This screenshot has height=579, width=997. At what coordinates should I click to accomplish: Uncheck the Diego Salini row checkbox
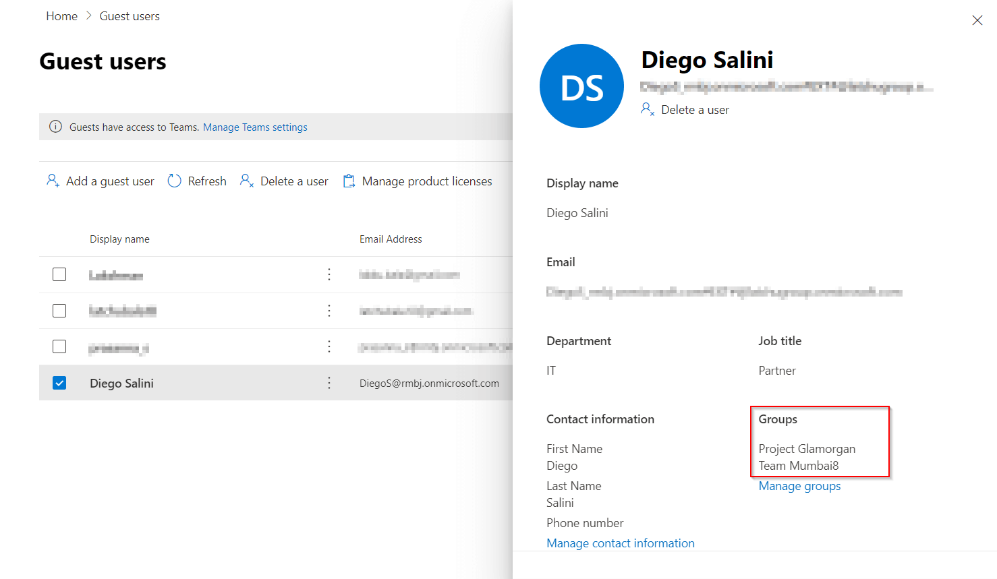[x=59, y=382]
